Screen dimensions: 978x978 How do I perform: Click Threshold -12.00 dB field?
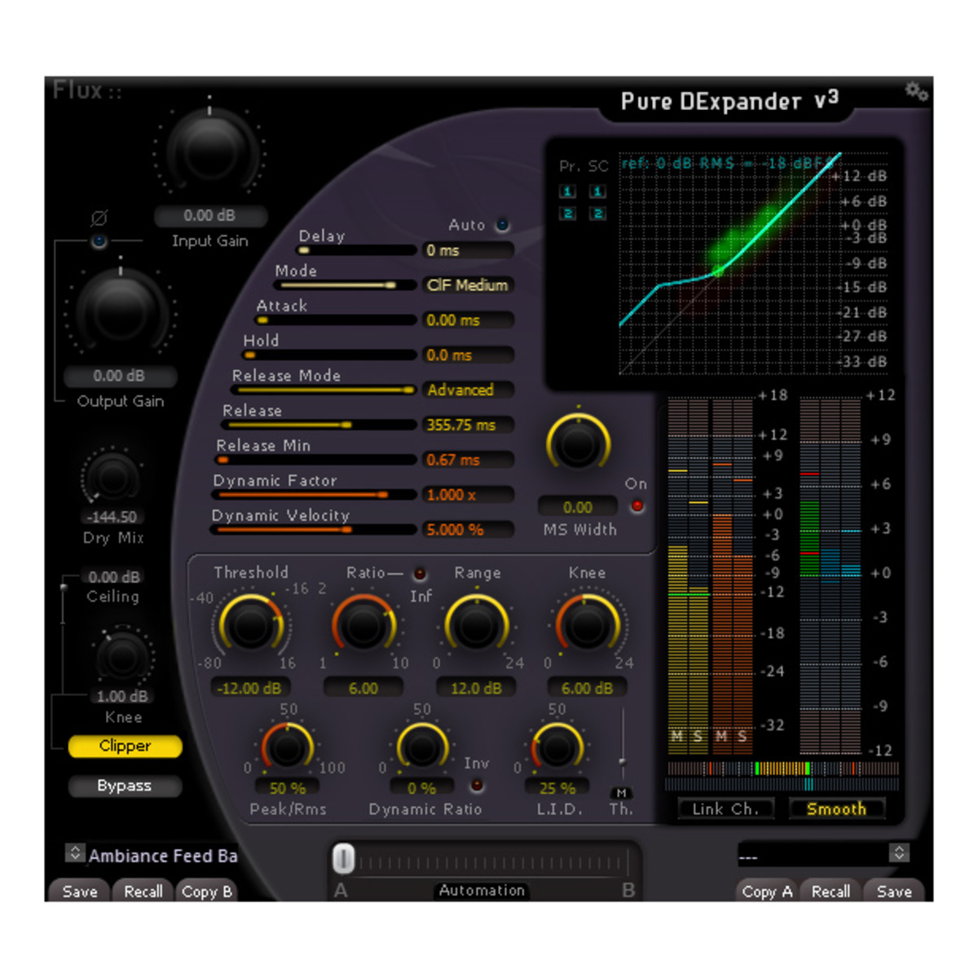pyautogui.click(x=249, y=688)
